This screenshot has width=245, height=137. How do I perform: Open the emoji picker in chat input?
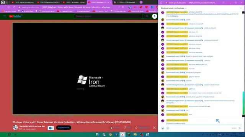(163, 128)
